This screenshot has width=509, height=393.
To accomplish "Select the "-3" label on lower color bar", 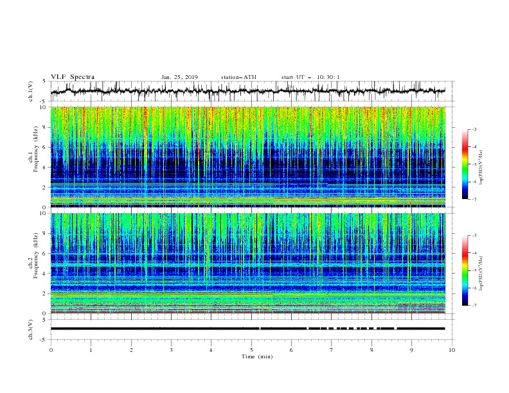I will point(474,236).
